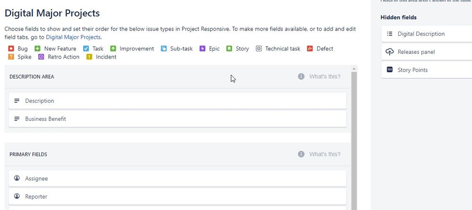Viewport: 472px width, 210px height.
Task: Click the Releases panel cloud upload icon
Action: 389,52
